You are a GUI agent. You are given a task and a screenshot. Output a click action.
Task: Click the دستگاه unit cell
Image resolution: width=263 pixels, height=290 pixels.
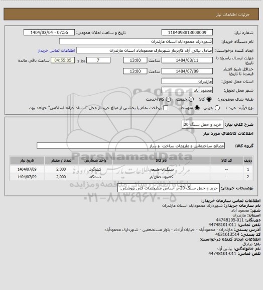(x=95, y=177)
